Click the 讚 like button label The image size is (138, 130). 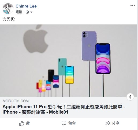(x=28, y=123)
